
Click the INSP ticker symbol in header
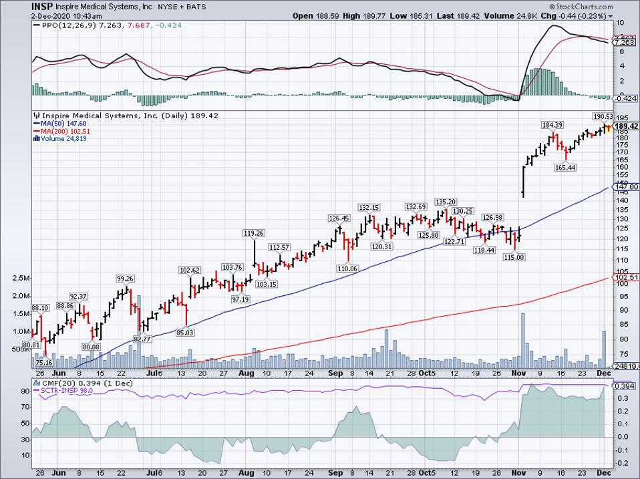(x=42, y=7)
